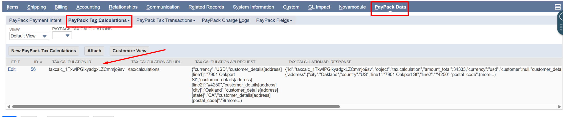Switch to the Shipping tab
Screen dimensions: 563x117
[x=37, y=7]
